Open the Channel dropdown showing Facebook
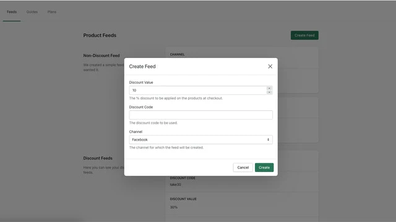 (200, 140)
